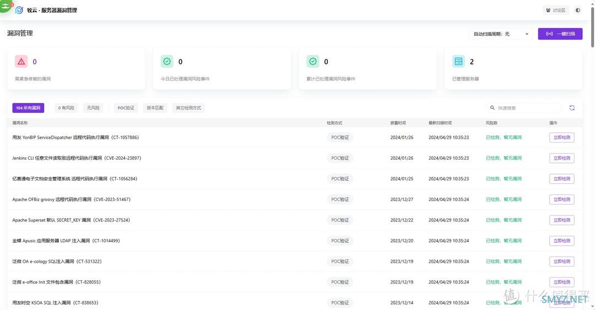Select the 0 有风险 filter tab
Viewport: 595px width, 310px height.
(66, 108)
